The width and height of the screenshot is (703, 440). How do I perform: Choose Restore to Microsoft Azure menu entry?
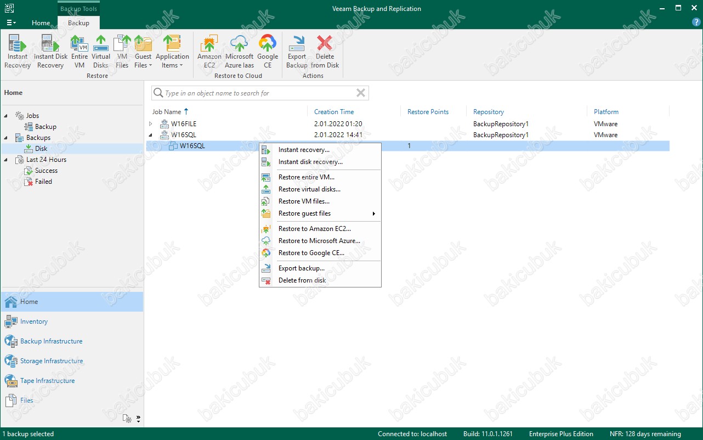(x=320, y=241)
